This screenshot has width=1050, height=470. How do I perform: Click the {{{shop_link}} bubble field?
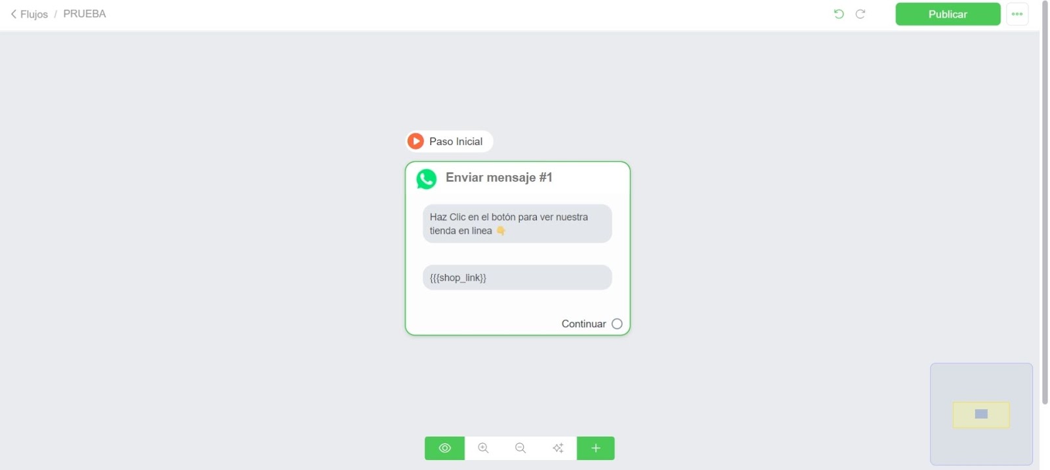(x=517, y=277)
